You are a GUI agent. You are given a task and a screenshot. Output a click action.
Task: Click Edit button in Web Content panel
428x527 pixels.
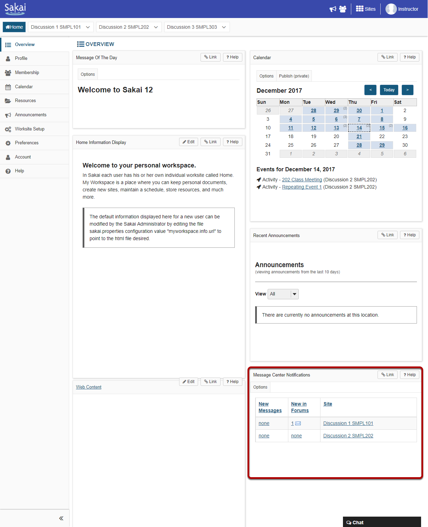pos(188,382)
